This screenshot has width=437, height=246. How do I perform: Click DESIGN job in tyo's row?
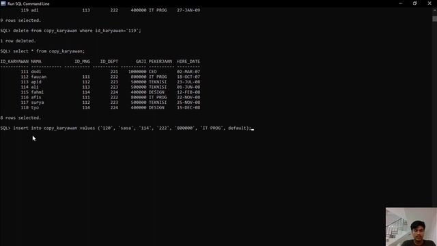(156, 108)
